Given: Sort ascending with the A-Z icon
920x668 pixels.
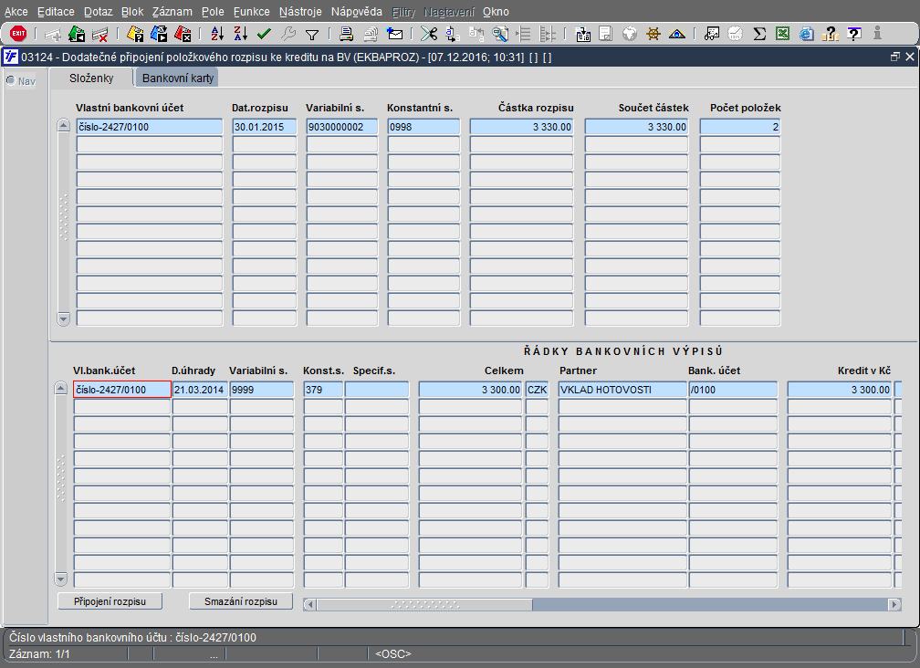Looking at the screenshot, I should click(217, 34).
